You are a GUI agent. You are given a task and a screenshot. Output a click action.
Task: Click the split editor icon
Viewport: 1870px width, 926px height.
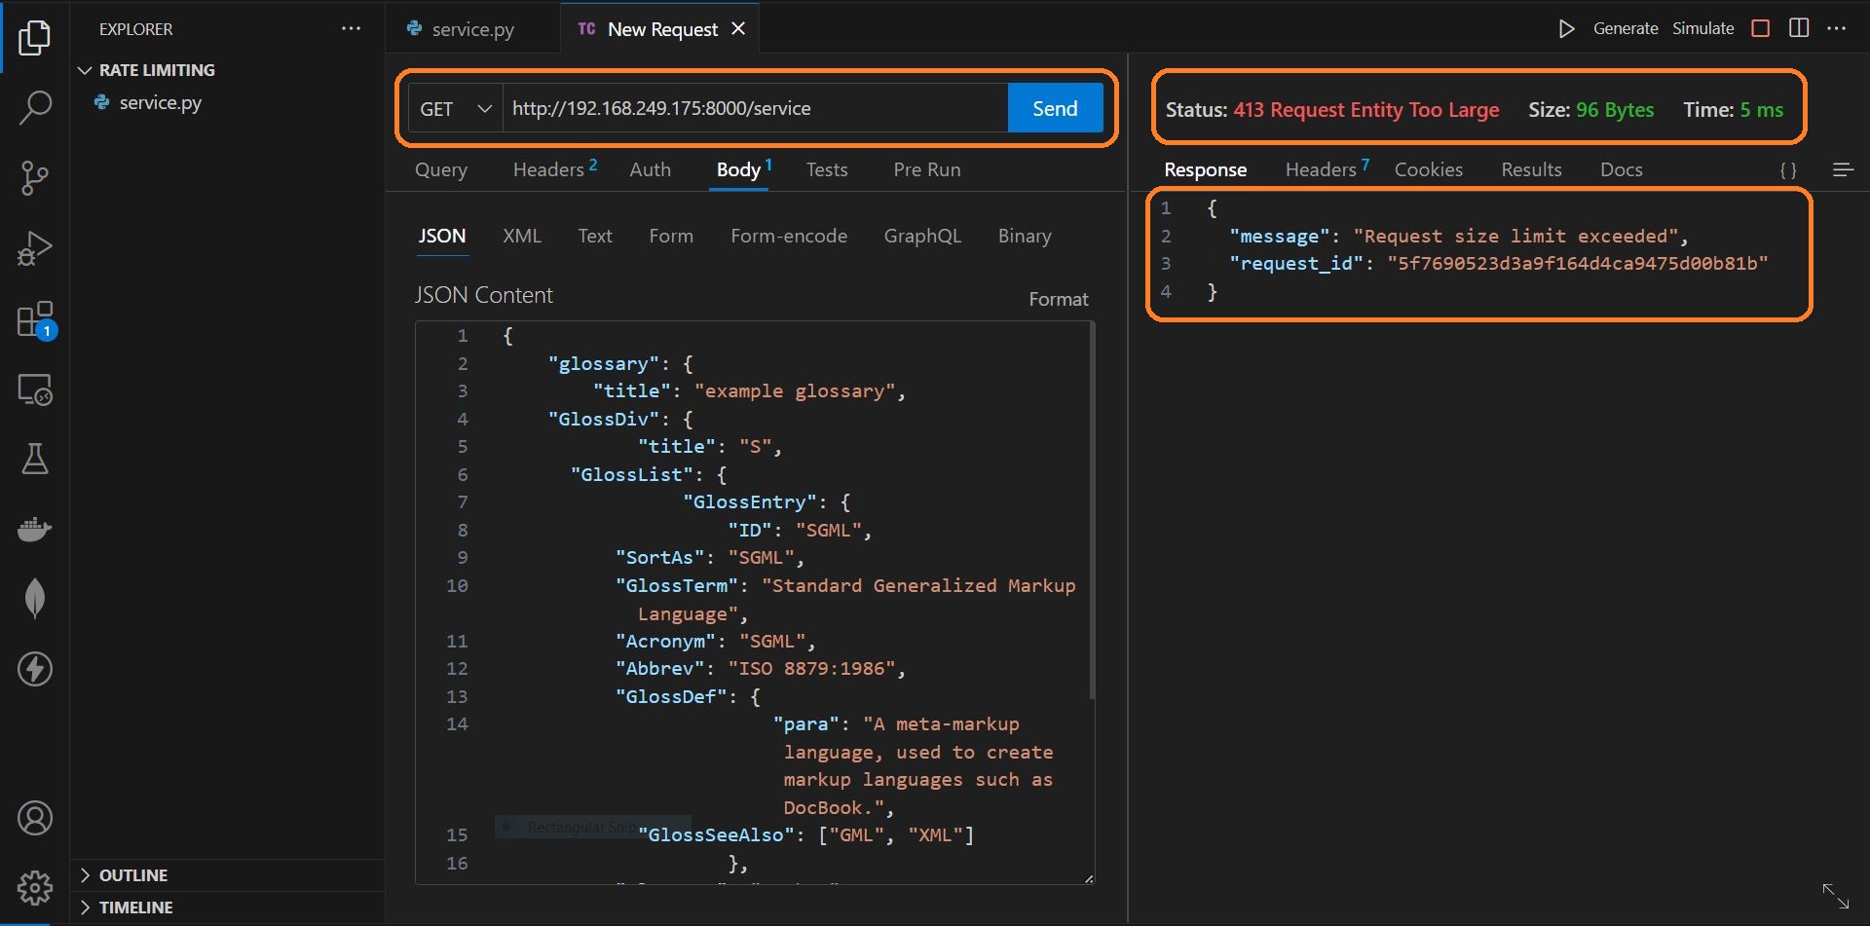point(1799,28)
